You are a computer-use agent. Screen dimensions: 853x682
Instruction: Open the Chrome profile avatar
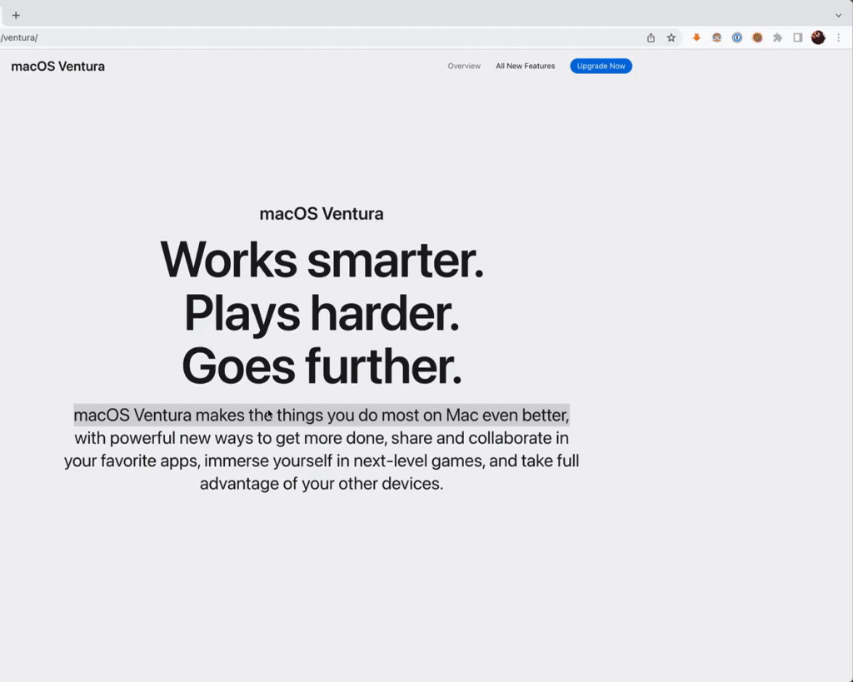point(818,37)
